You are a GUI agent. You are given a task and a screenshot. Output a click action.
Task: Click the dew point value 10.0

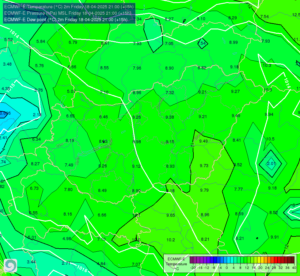[x=136, y=240]
